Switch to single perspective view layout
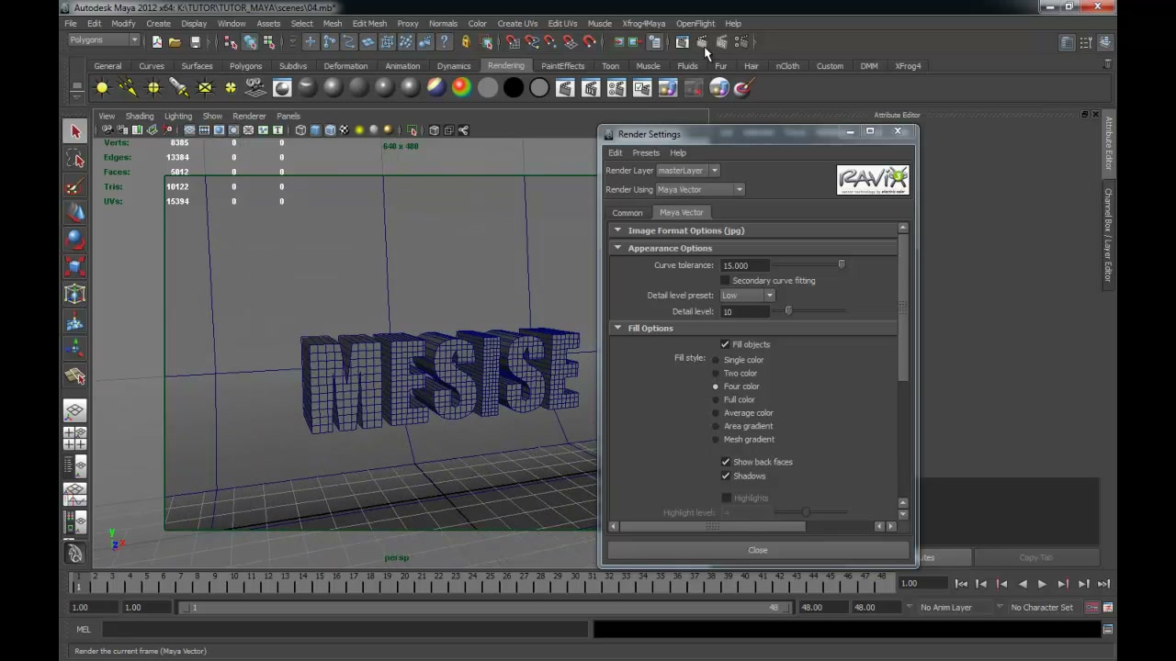This screenshot has width=1176, height=661. coord(75,410)
